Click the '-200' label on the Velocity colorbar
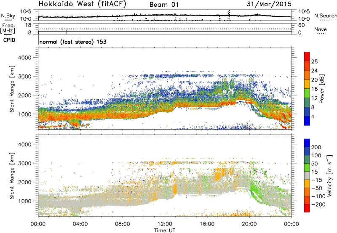The width and height of the screenshot is (337, 233). 318,204
